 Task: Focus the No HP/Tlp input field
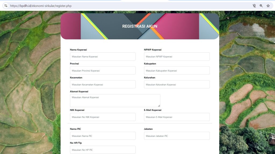[x=103, y=150]
